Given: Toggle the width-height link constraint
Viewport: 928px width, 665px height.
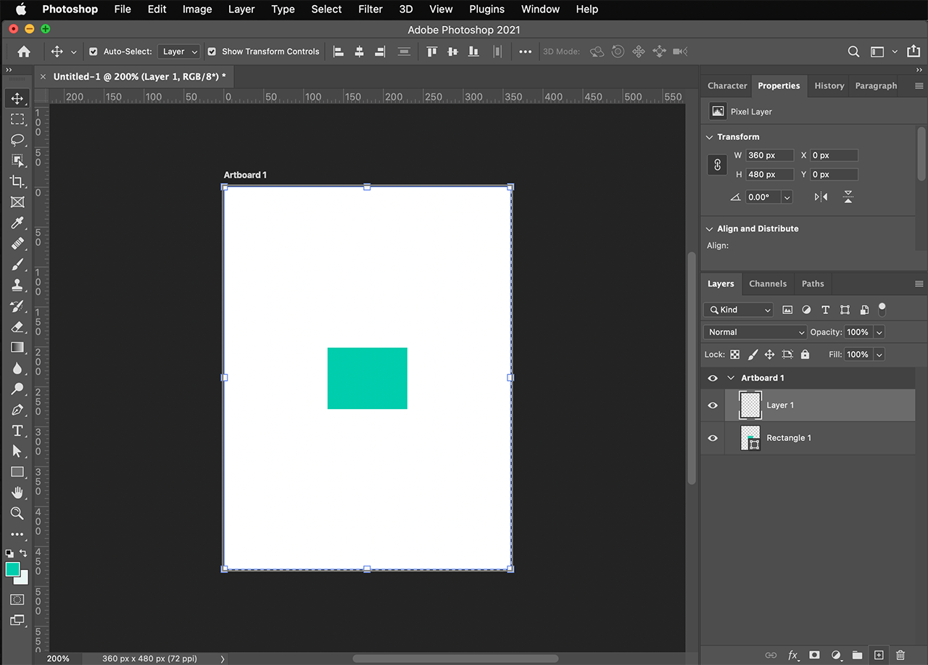Looking at the screenshot, I should pyautogui.click(x=717, y=165).
